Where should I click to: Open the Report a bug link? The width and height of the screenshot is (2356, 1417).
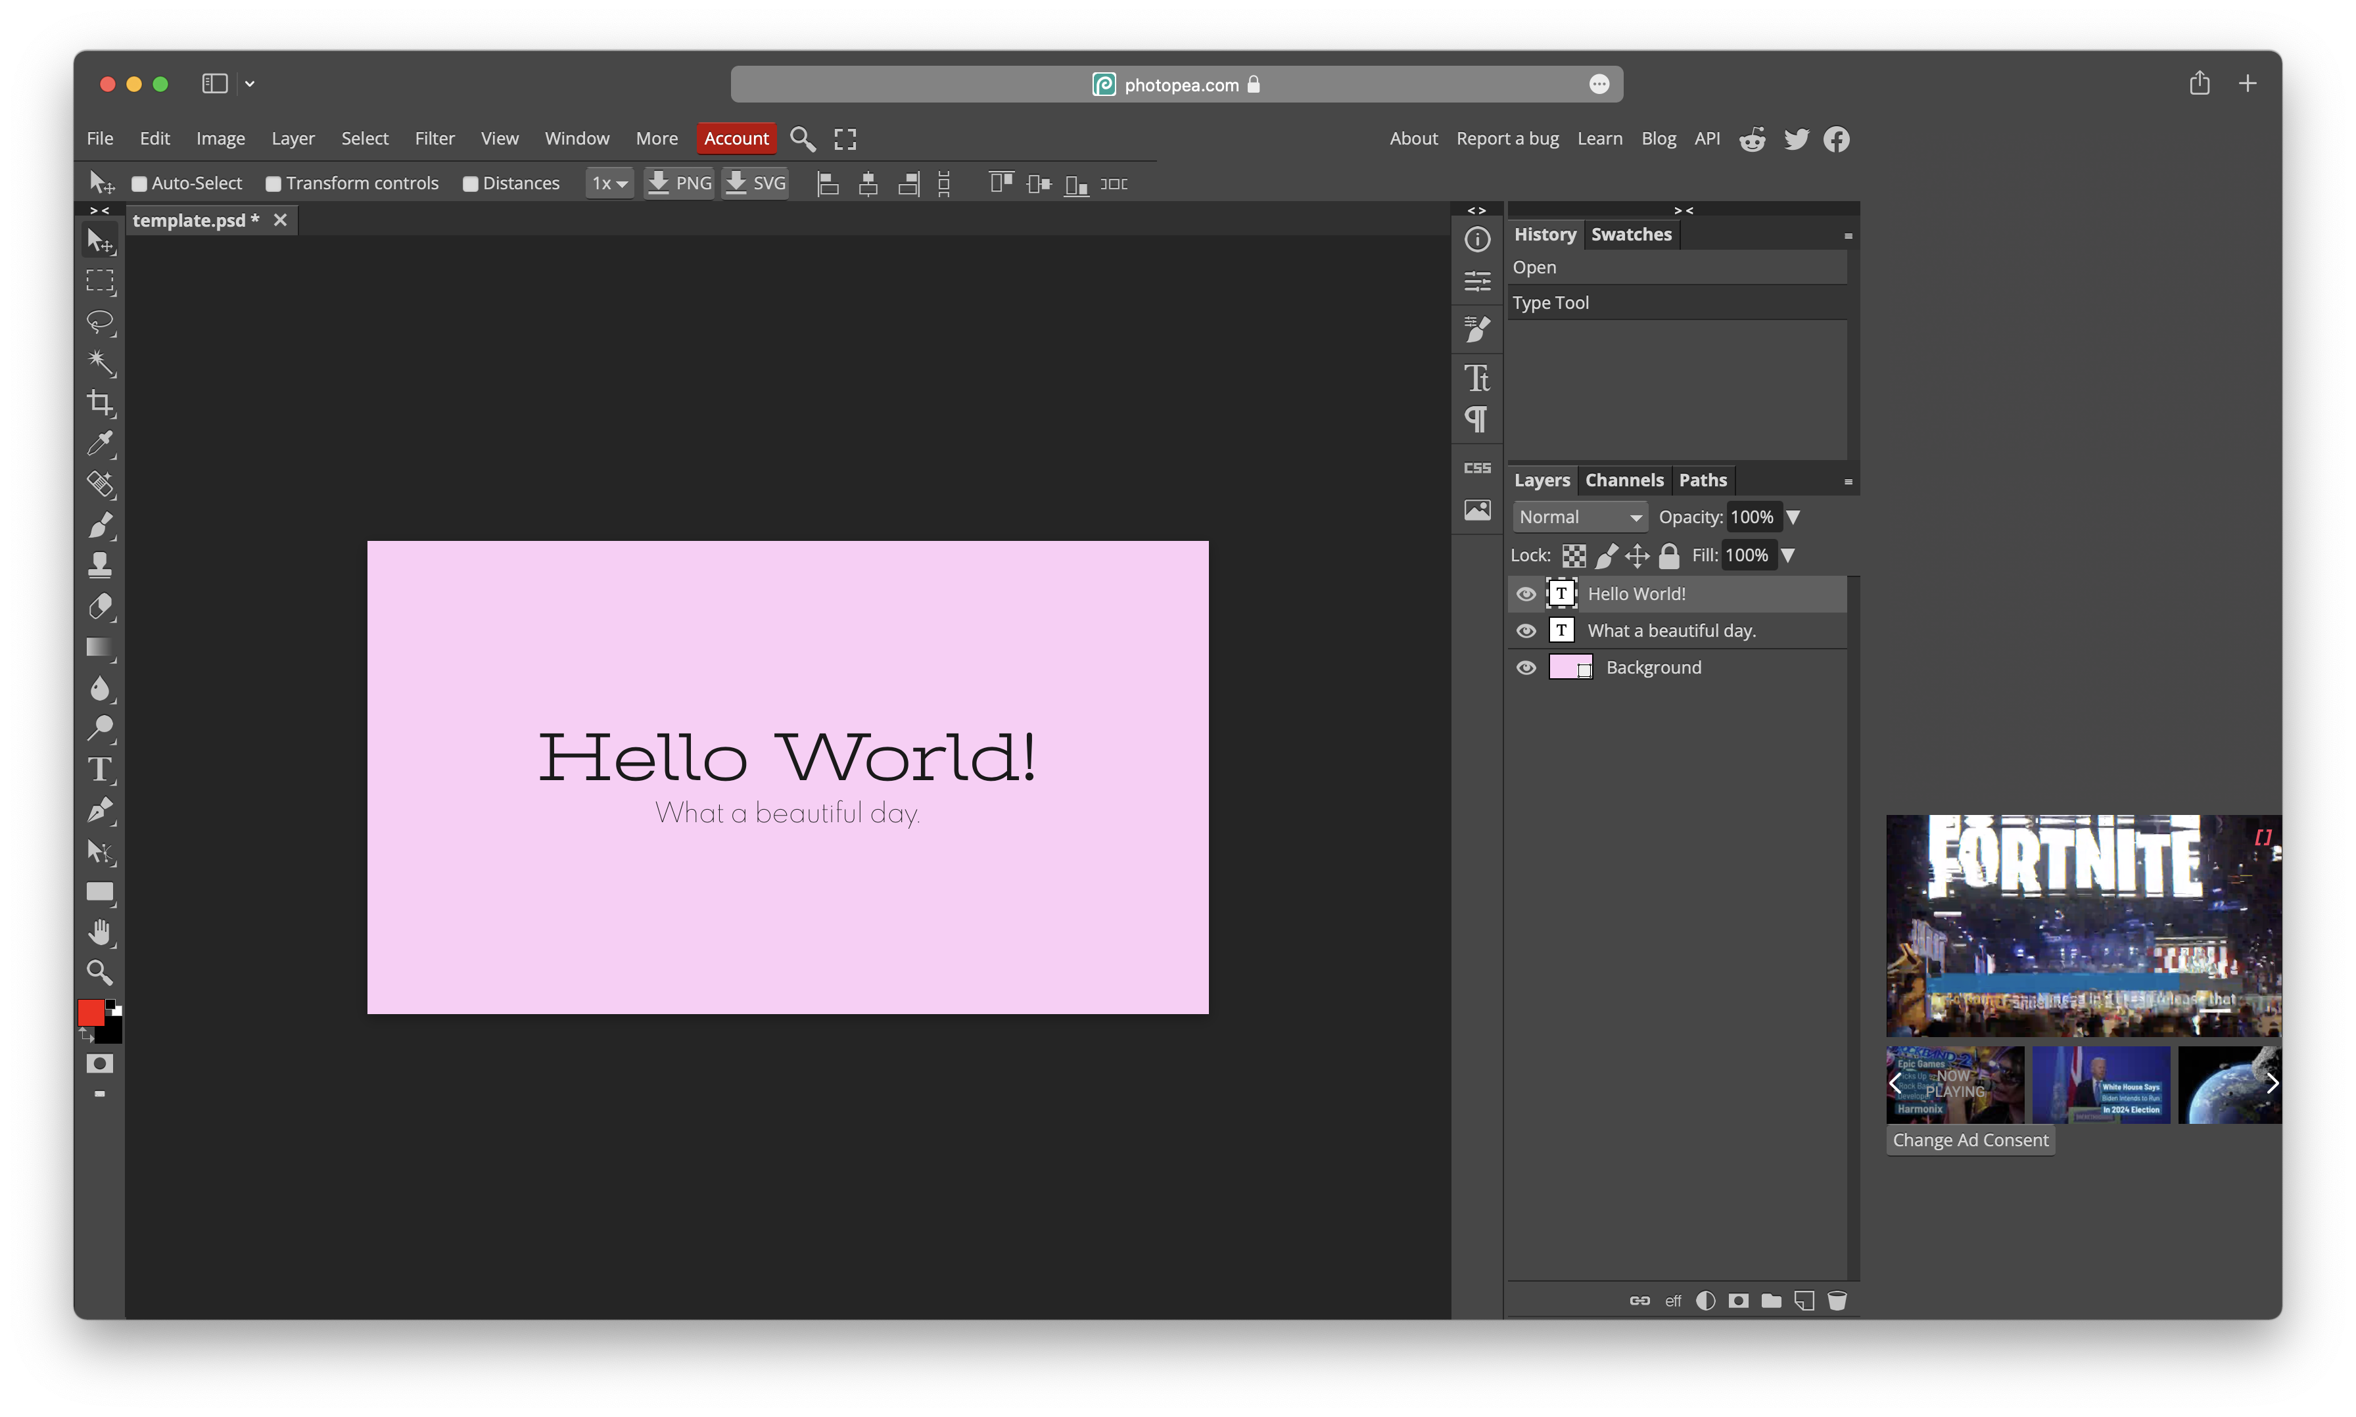(x=1506, y=139)
